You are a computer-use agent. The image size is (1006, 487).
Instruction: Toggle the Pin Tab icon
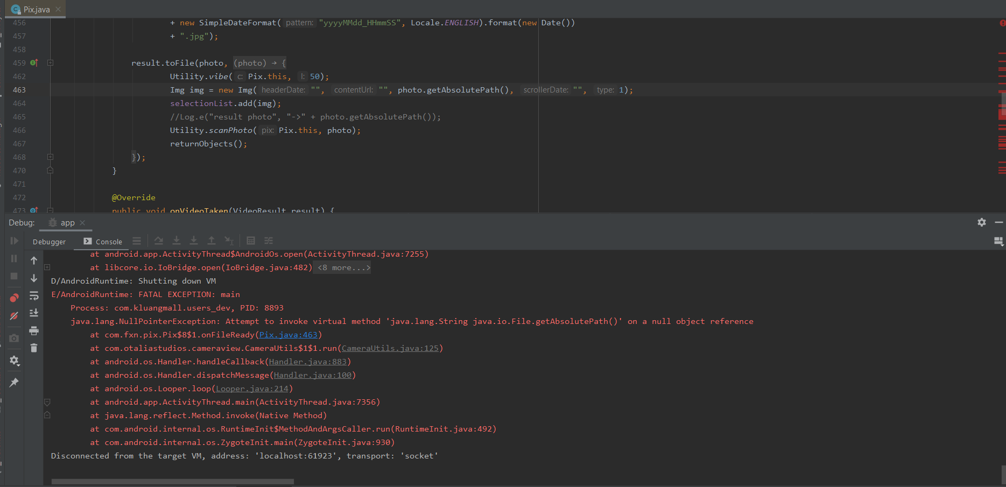click(15, 383)
